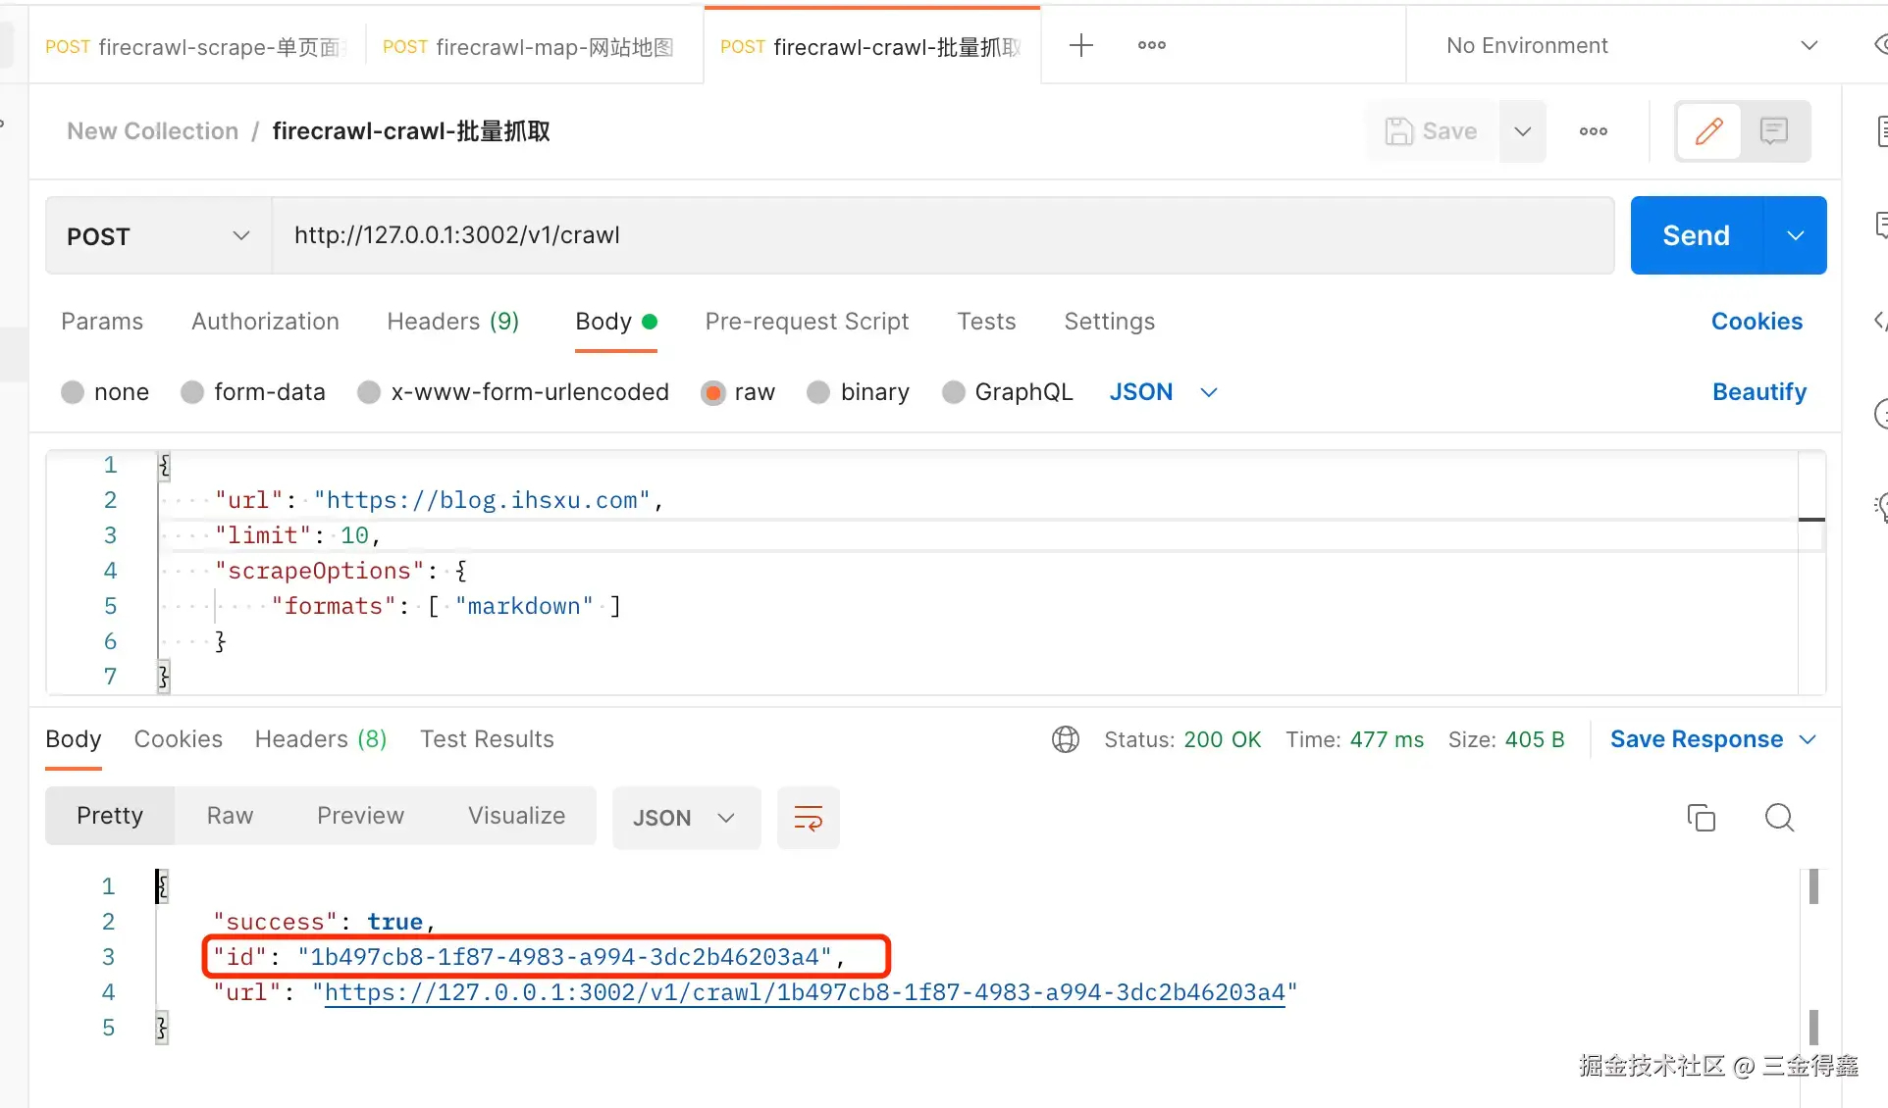Click the copy response icon
Image resolution: width=1888 pixels, height=1108 pixels.
[1701, 817]
